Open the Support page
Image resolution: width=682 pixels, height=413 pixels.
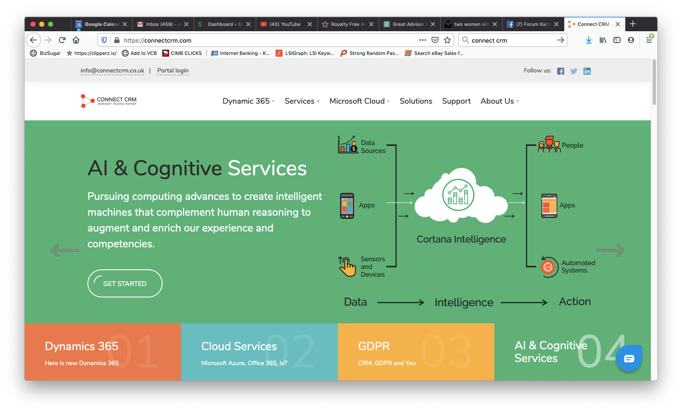pos(457,101)
